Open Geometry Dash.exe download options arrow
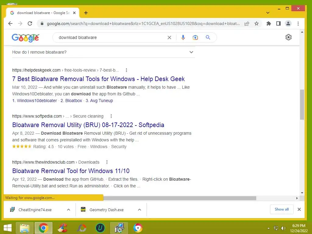 pos(140,210)
